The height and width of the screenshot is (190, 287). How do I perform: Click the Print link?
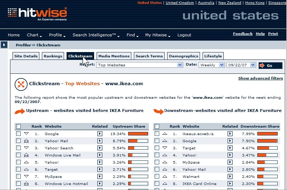tap(273, 34)
